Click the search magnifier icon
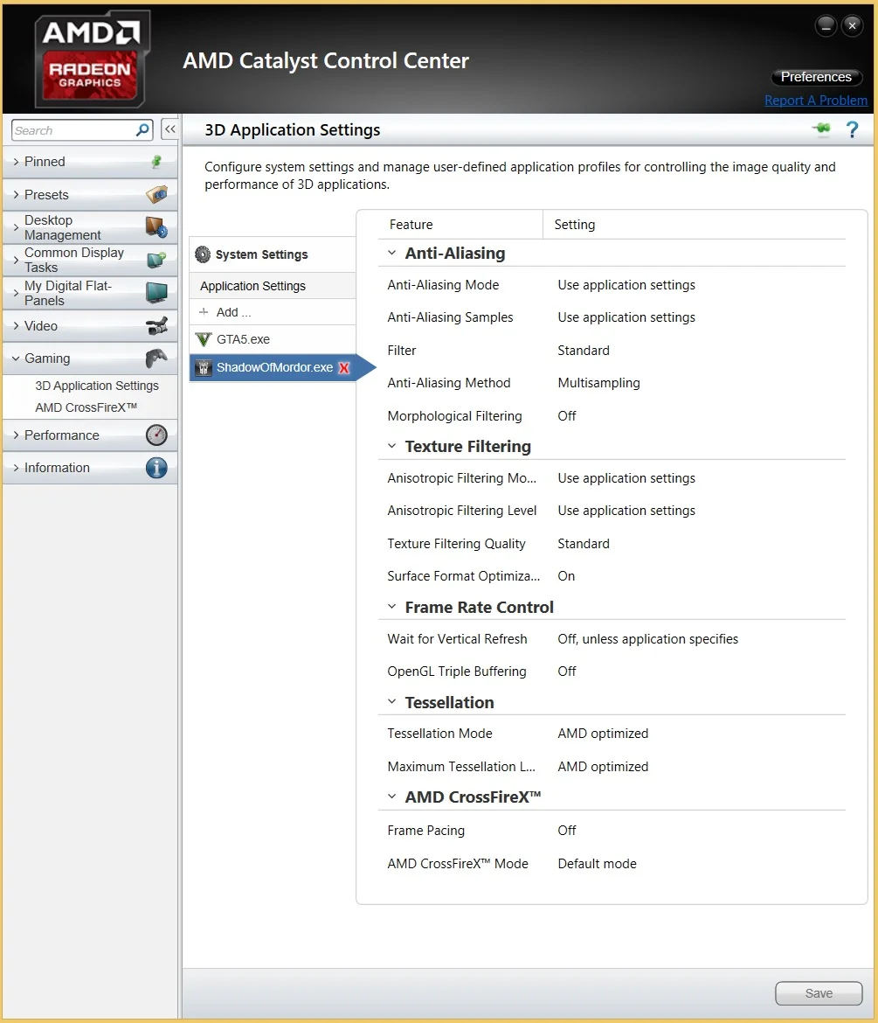Screen dimensions: 878x1023 [x=142, y=129]
